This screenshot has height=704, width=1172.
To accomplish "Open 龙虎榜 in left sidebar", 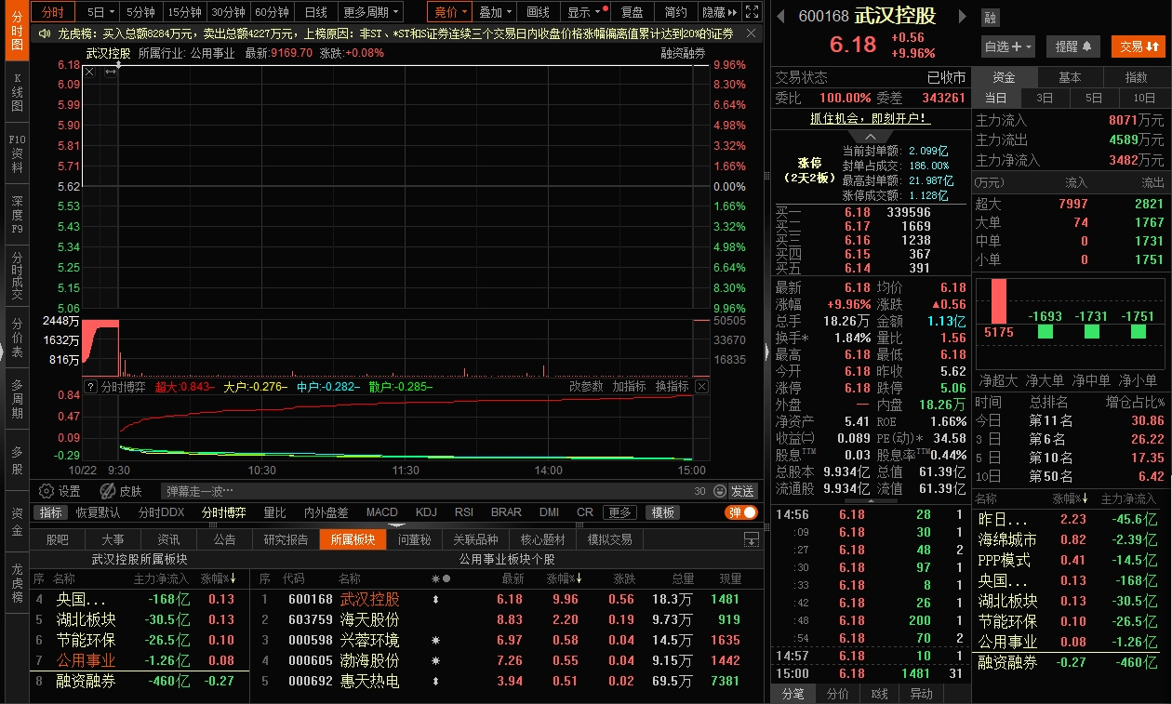I will 17,583.
